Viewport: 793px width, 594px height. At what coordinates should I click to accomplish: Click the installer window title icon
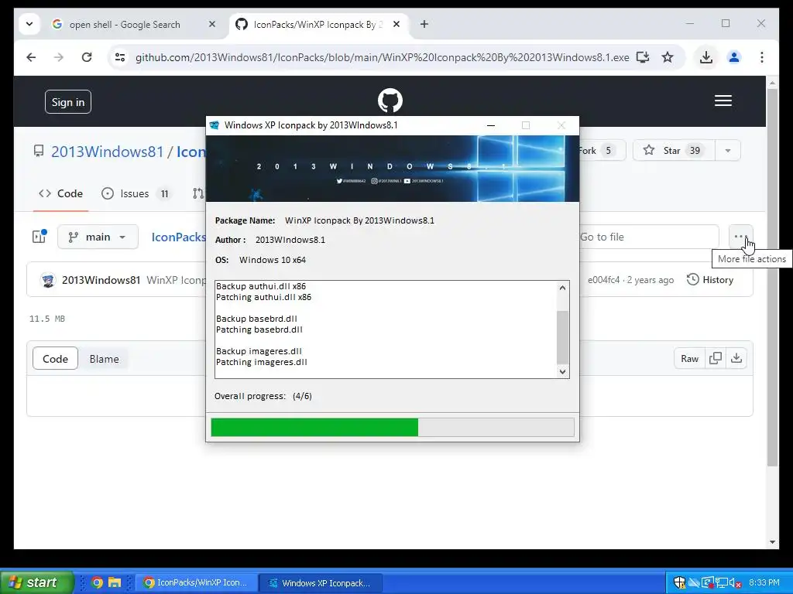[x=215, y=125]
